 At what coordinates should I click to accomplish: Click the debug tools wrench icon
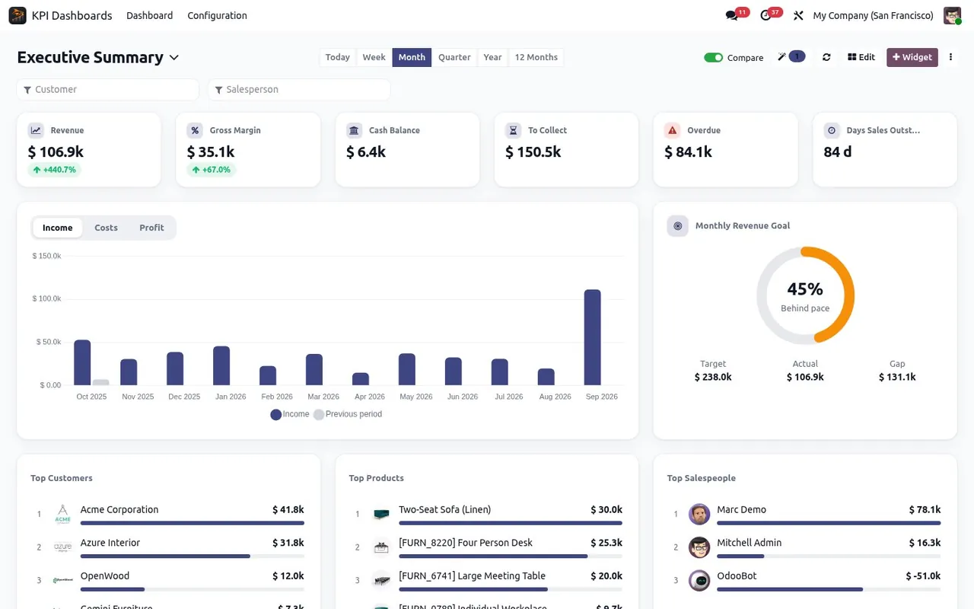pos(798,15)
